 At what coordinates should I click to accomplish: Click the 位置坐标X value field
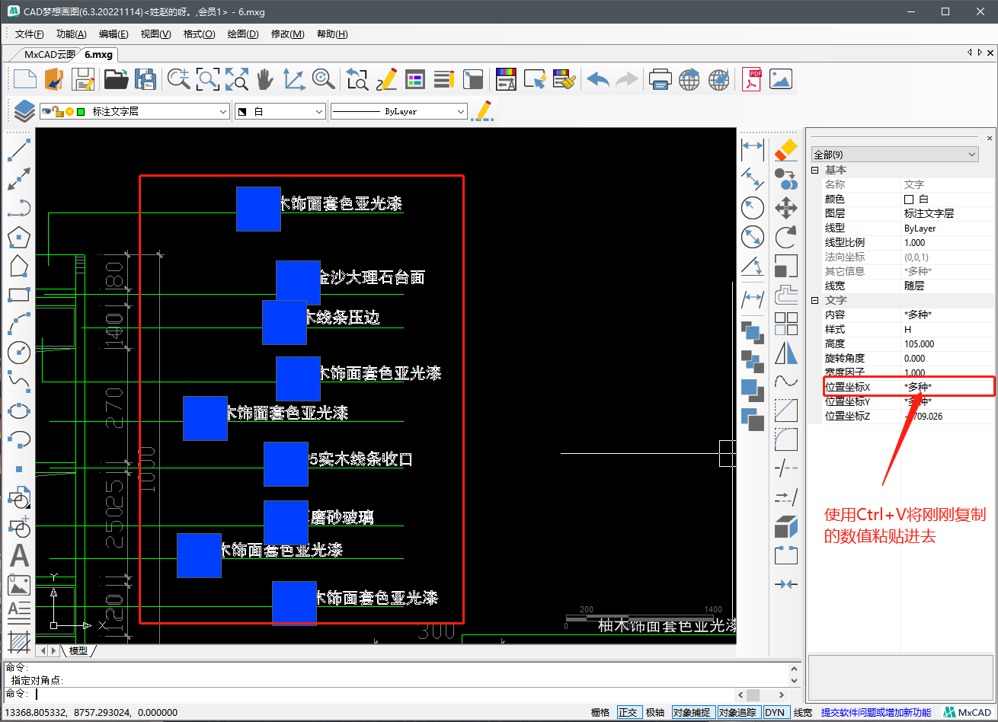[x=948, y=387]
